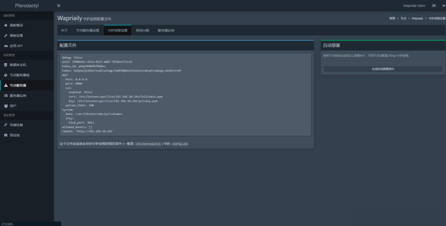Click the port: 8080 line

pyautogui.click(x=74, y=84)
